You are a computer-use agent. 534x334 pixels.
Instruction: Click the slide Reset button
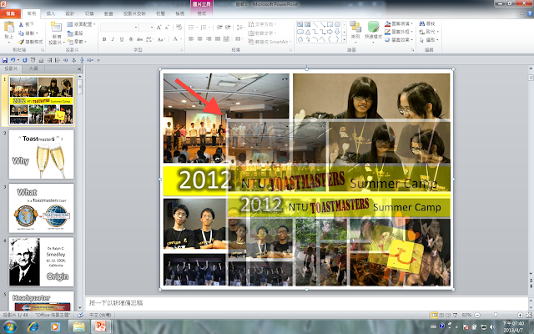(75, 33)
